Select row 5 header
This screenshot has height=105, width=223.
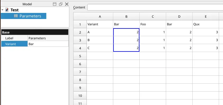click(x=80, y=56)
